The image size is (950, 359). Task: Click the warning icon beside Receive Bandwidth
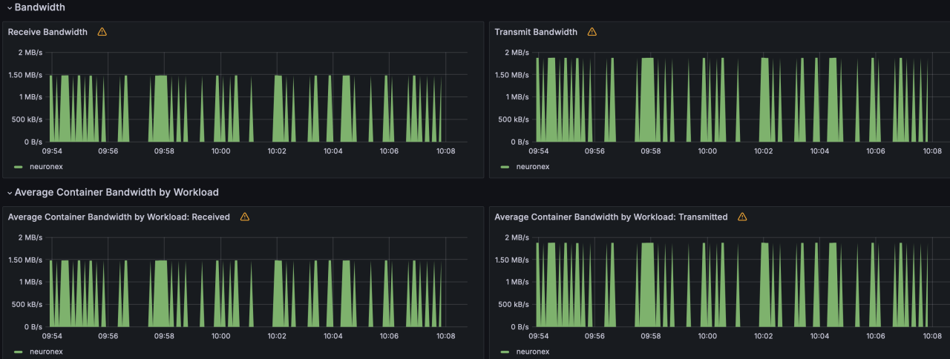(x=102, y=32)
